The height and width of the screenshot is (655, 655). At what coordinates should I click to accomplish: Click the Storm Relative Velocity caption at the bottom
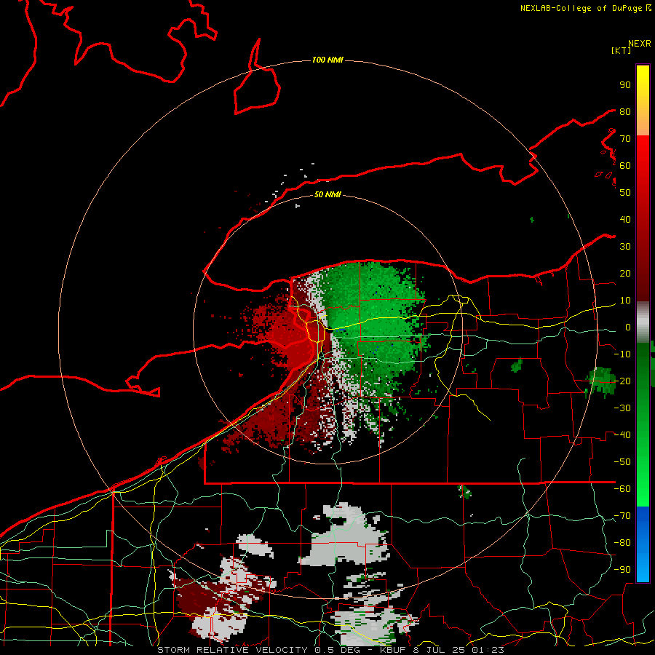[330, 650]
